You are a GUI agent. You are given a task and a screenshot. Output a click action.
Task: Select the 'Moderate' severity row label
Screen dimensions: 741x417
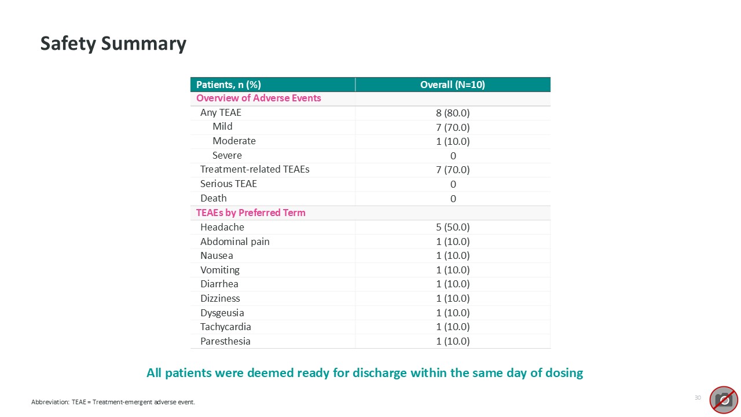(x=234, y=141)
